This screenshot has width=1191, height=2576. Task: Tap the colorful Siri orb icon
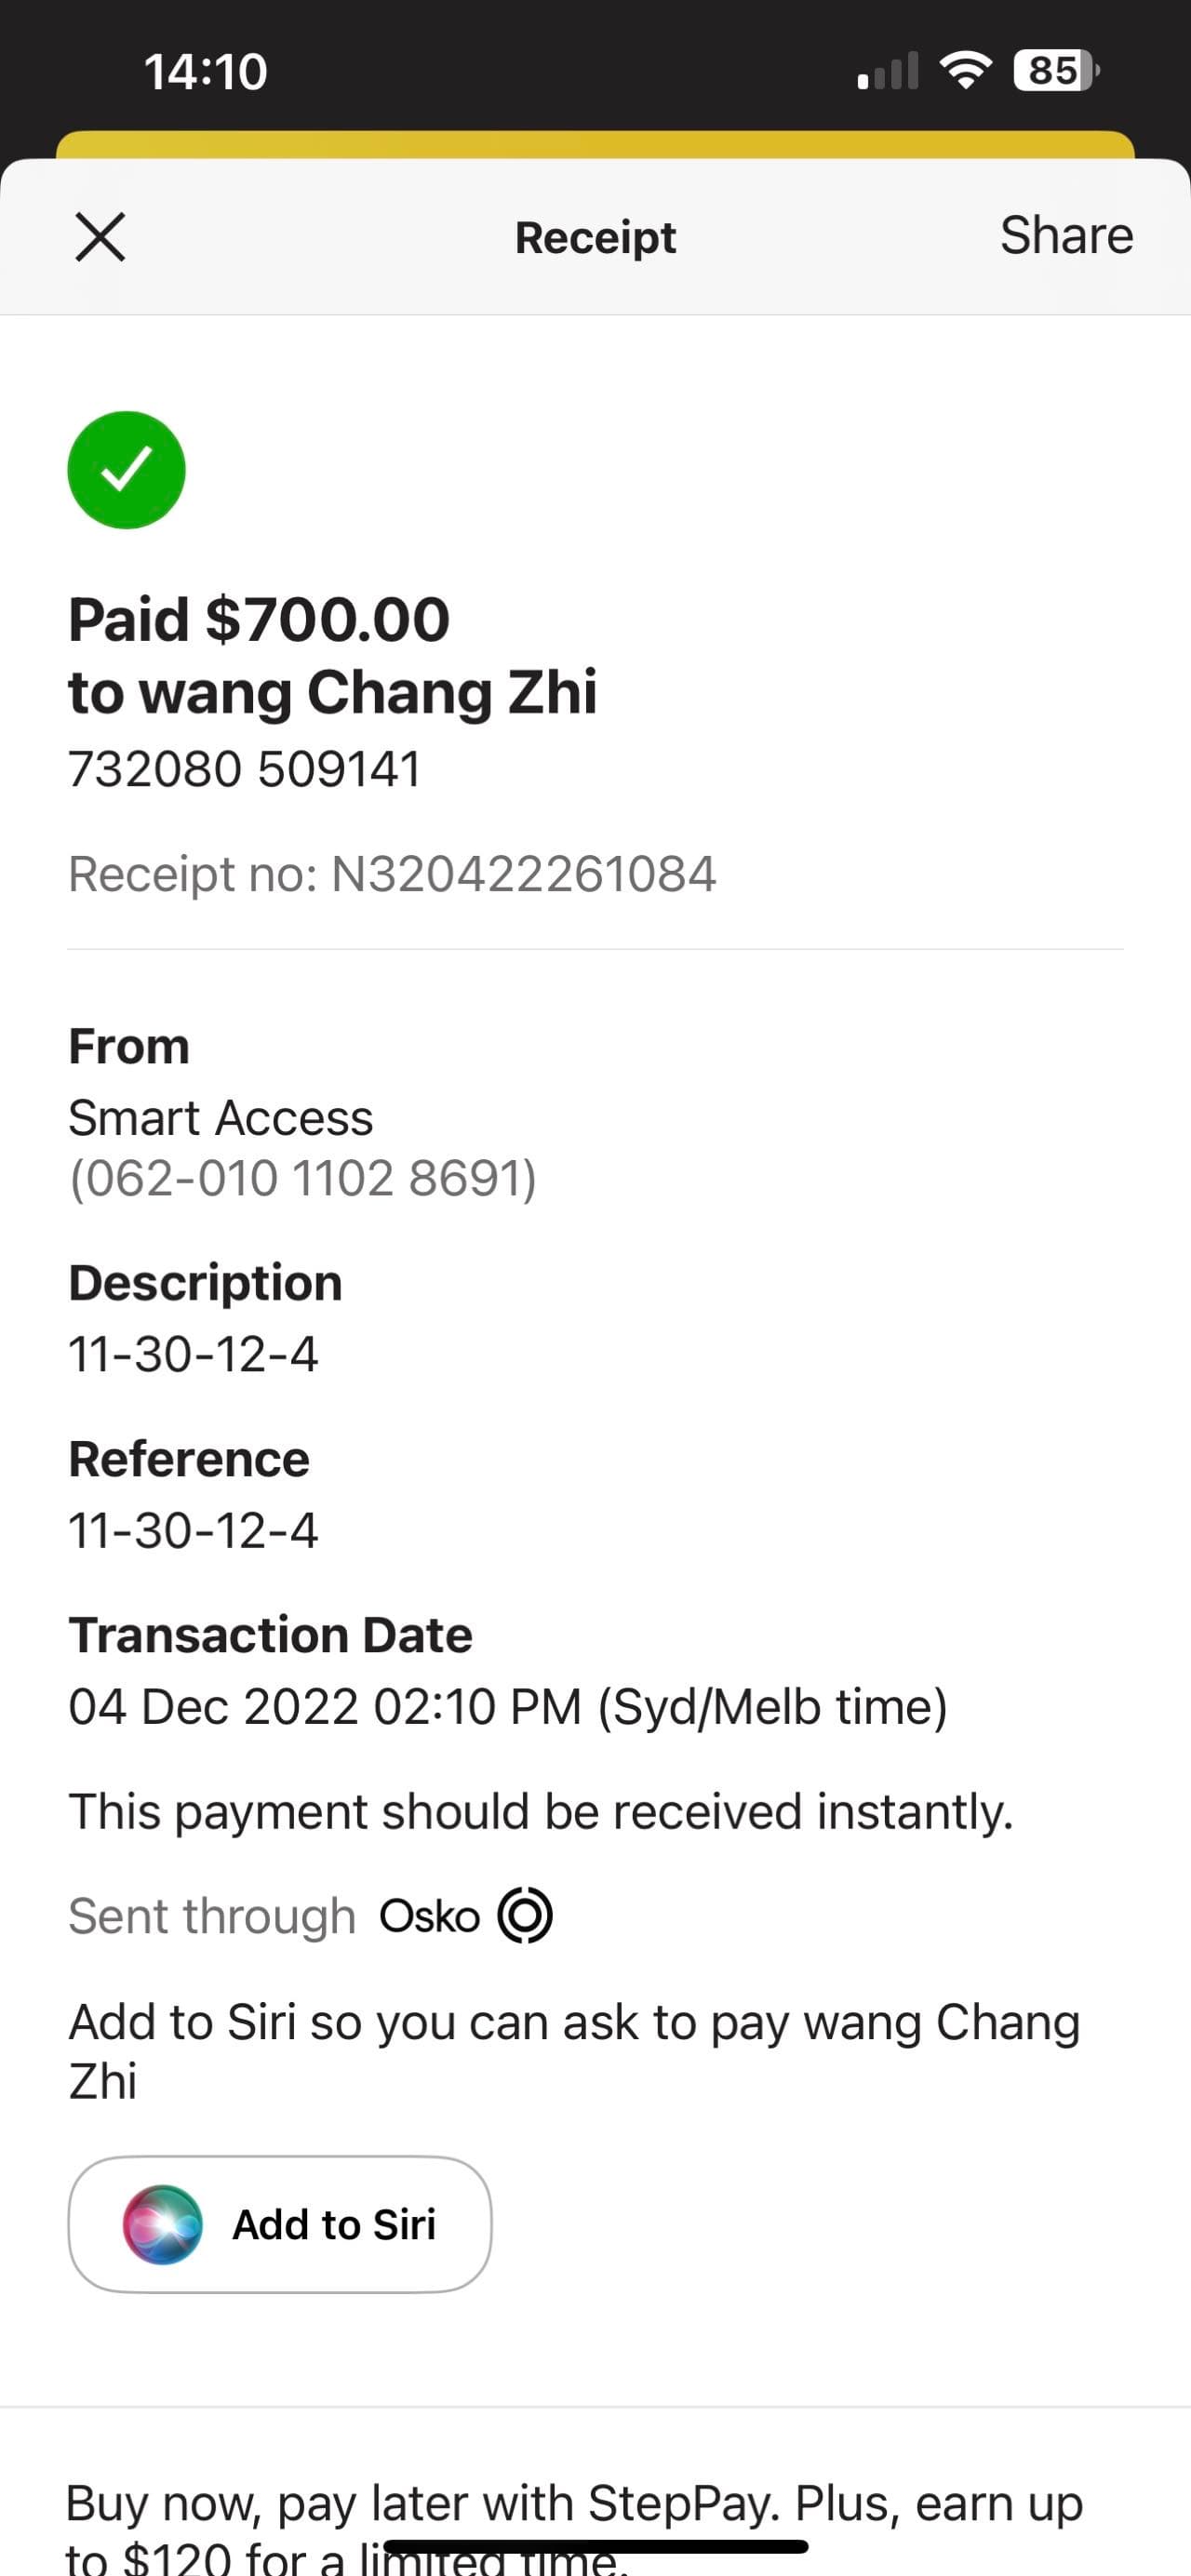(162, 2225)
